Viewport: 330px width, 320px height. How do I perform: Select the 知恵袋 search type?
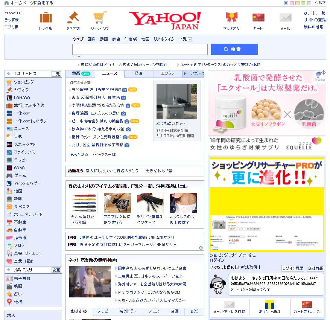(131, 39)
